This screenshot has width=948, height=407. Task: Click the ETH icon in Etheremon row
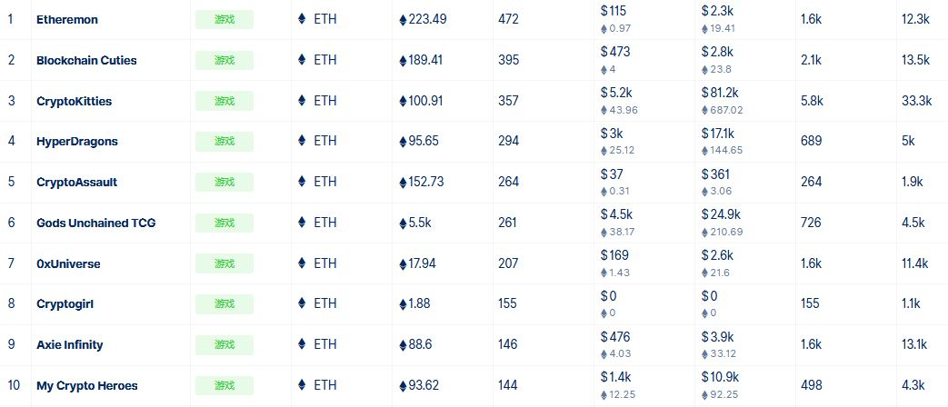point(303,19)
